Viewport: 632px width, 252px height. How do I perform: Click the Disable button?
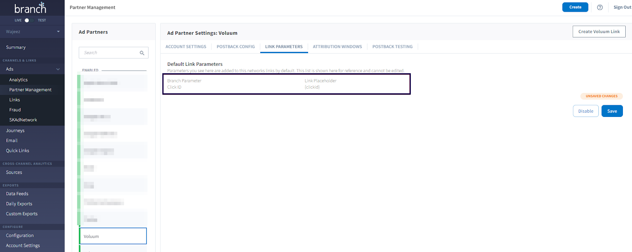click(x=585, y=111)
